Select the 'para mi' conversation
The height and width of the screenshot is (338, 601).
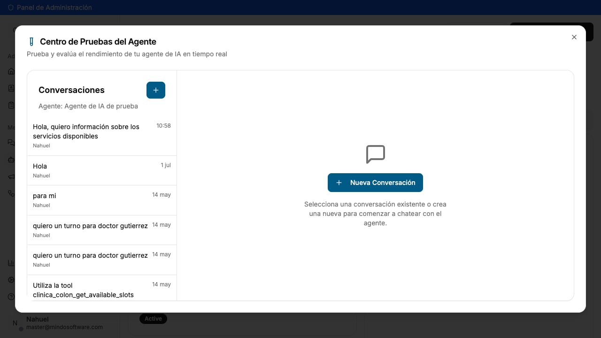tap(102, 200)
